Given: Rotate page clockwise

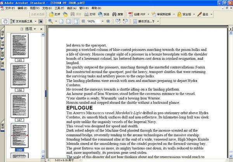Looking at the screenshot, I should [x=118, y=21].
